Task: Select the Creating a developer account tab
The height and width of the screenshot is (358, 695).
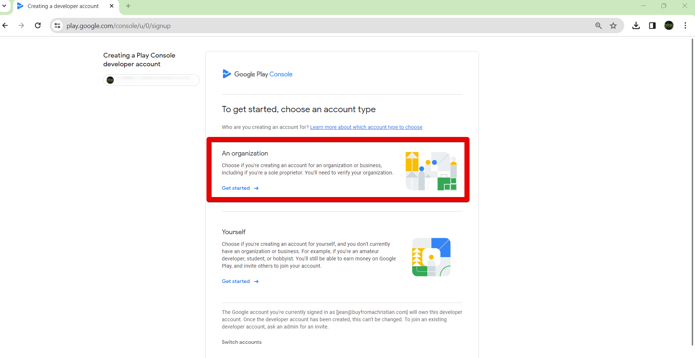Action: [63, 6]
